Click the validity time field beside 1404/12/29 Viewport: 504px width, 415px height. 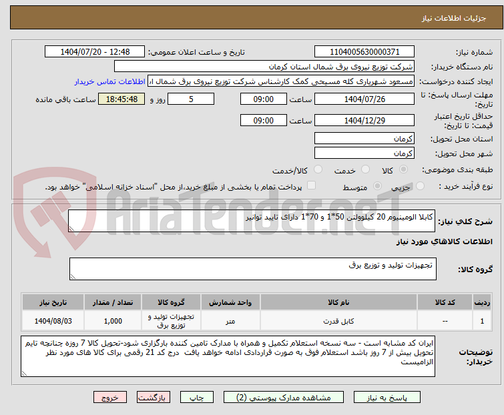(x=264, y=120)
